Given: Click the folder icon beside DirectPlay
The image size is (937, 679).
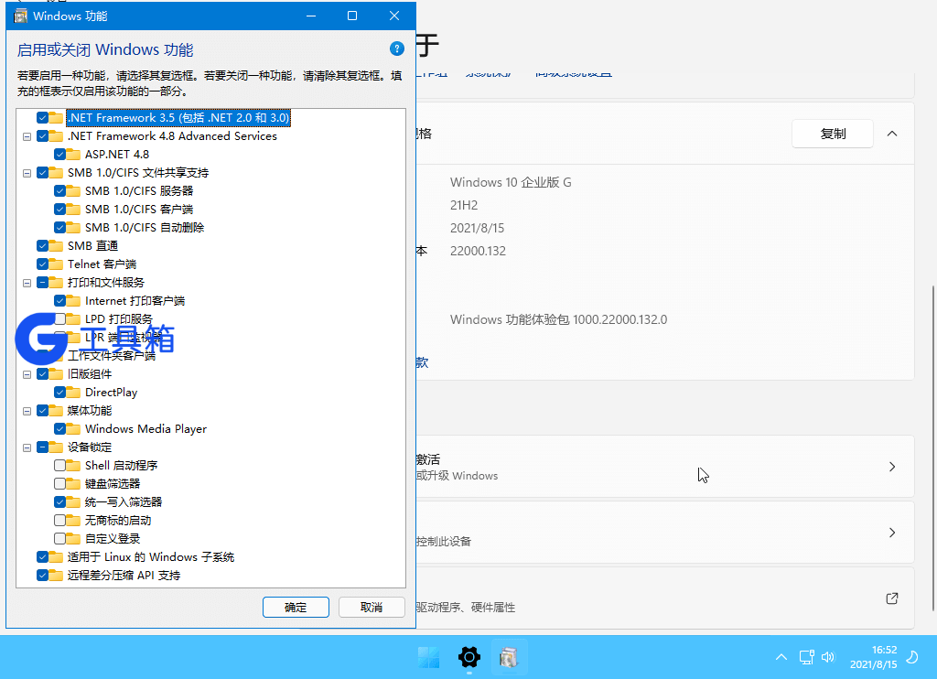Looking at the screenshot, I should coord(73,392).
